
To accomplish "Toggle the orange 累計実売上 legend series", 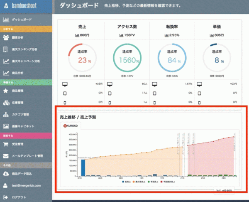I will pos(139,182).
